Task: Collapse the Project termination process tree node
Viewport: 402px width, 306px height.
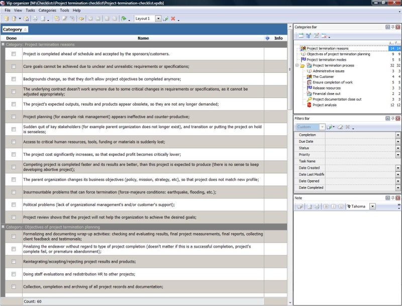Action: coord(297,65)
